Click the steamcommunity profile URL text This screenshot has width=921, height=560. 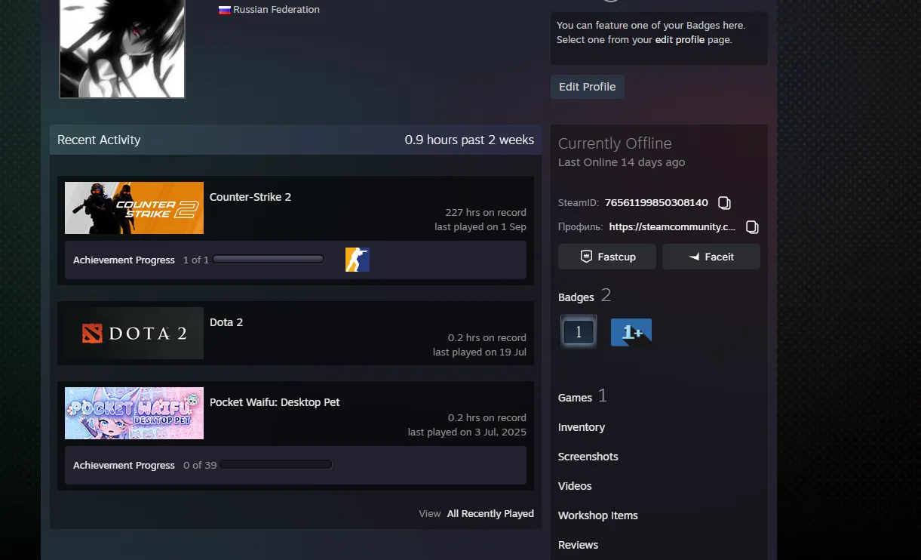[x=672, y=227]
